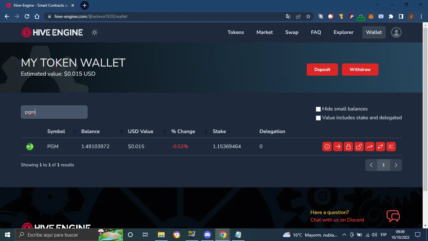Enable Value includes stake and delegated
The image size is (428, 241).
(318, 118)
